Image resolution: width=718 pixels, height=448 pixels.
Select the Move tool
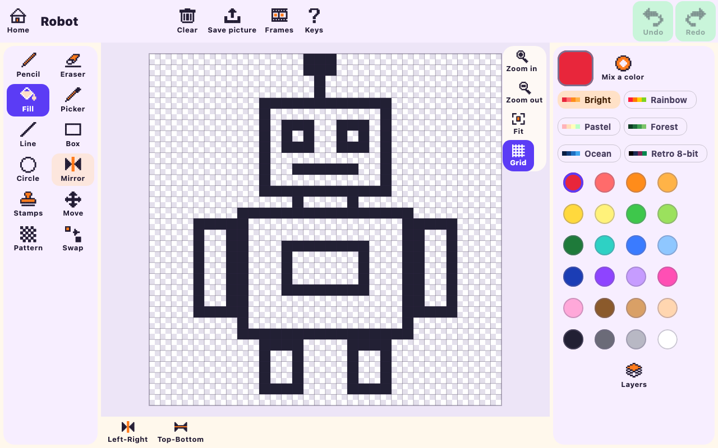pyautogui.click(x=73, y=204)
